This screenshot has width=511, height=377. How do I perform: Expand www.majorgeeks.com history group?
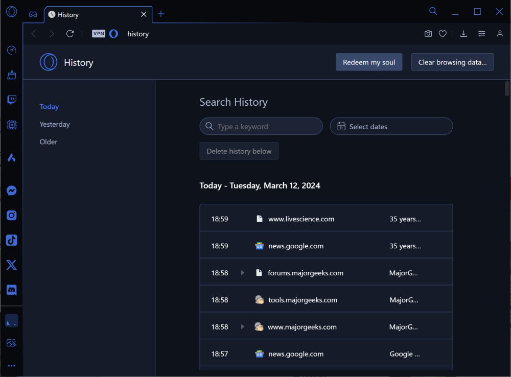click(x=242, y=326)
